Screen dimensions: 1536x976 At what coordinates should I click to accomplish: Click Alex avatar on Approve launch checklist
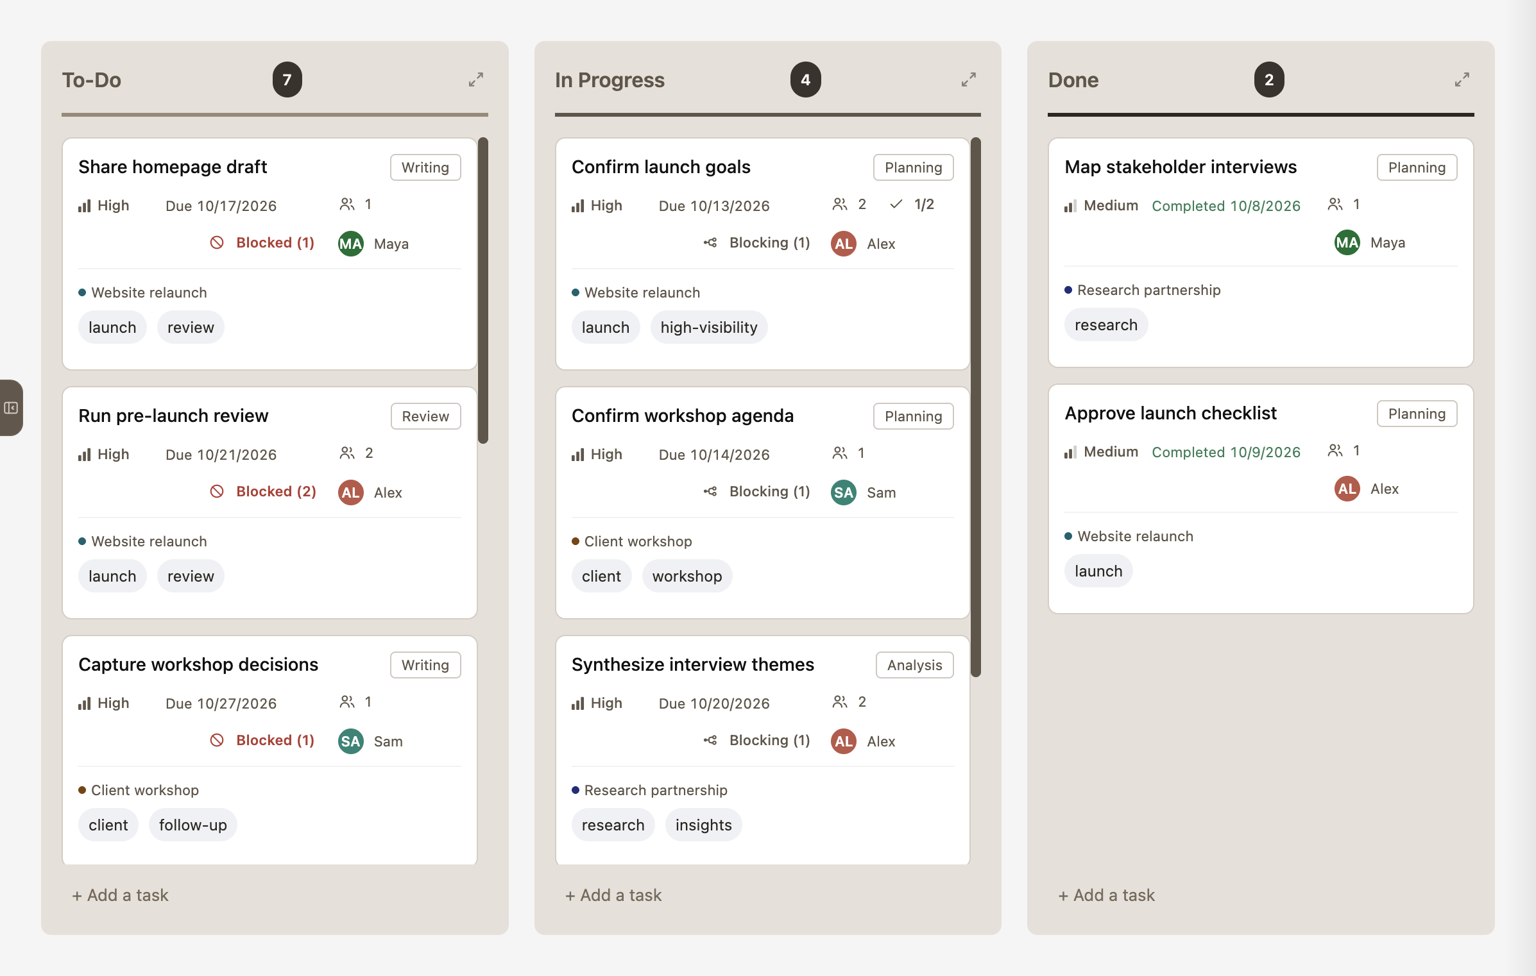pos(1347,489)
